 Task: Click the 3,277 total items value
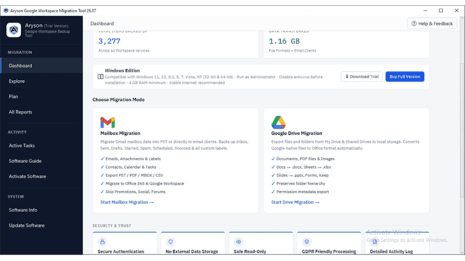tap(109, 41)
